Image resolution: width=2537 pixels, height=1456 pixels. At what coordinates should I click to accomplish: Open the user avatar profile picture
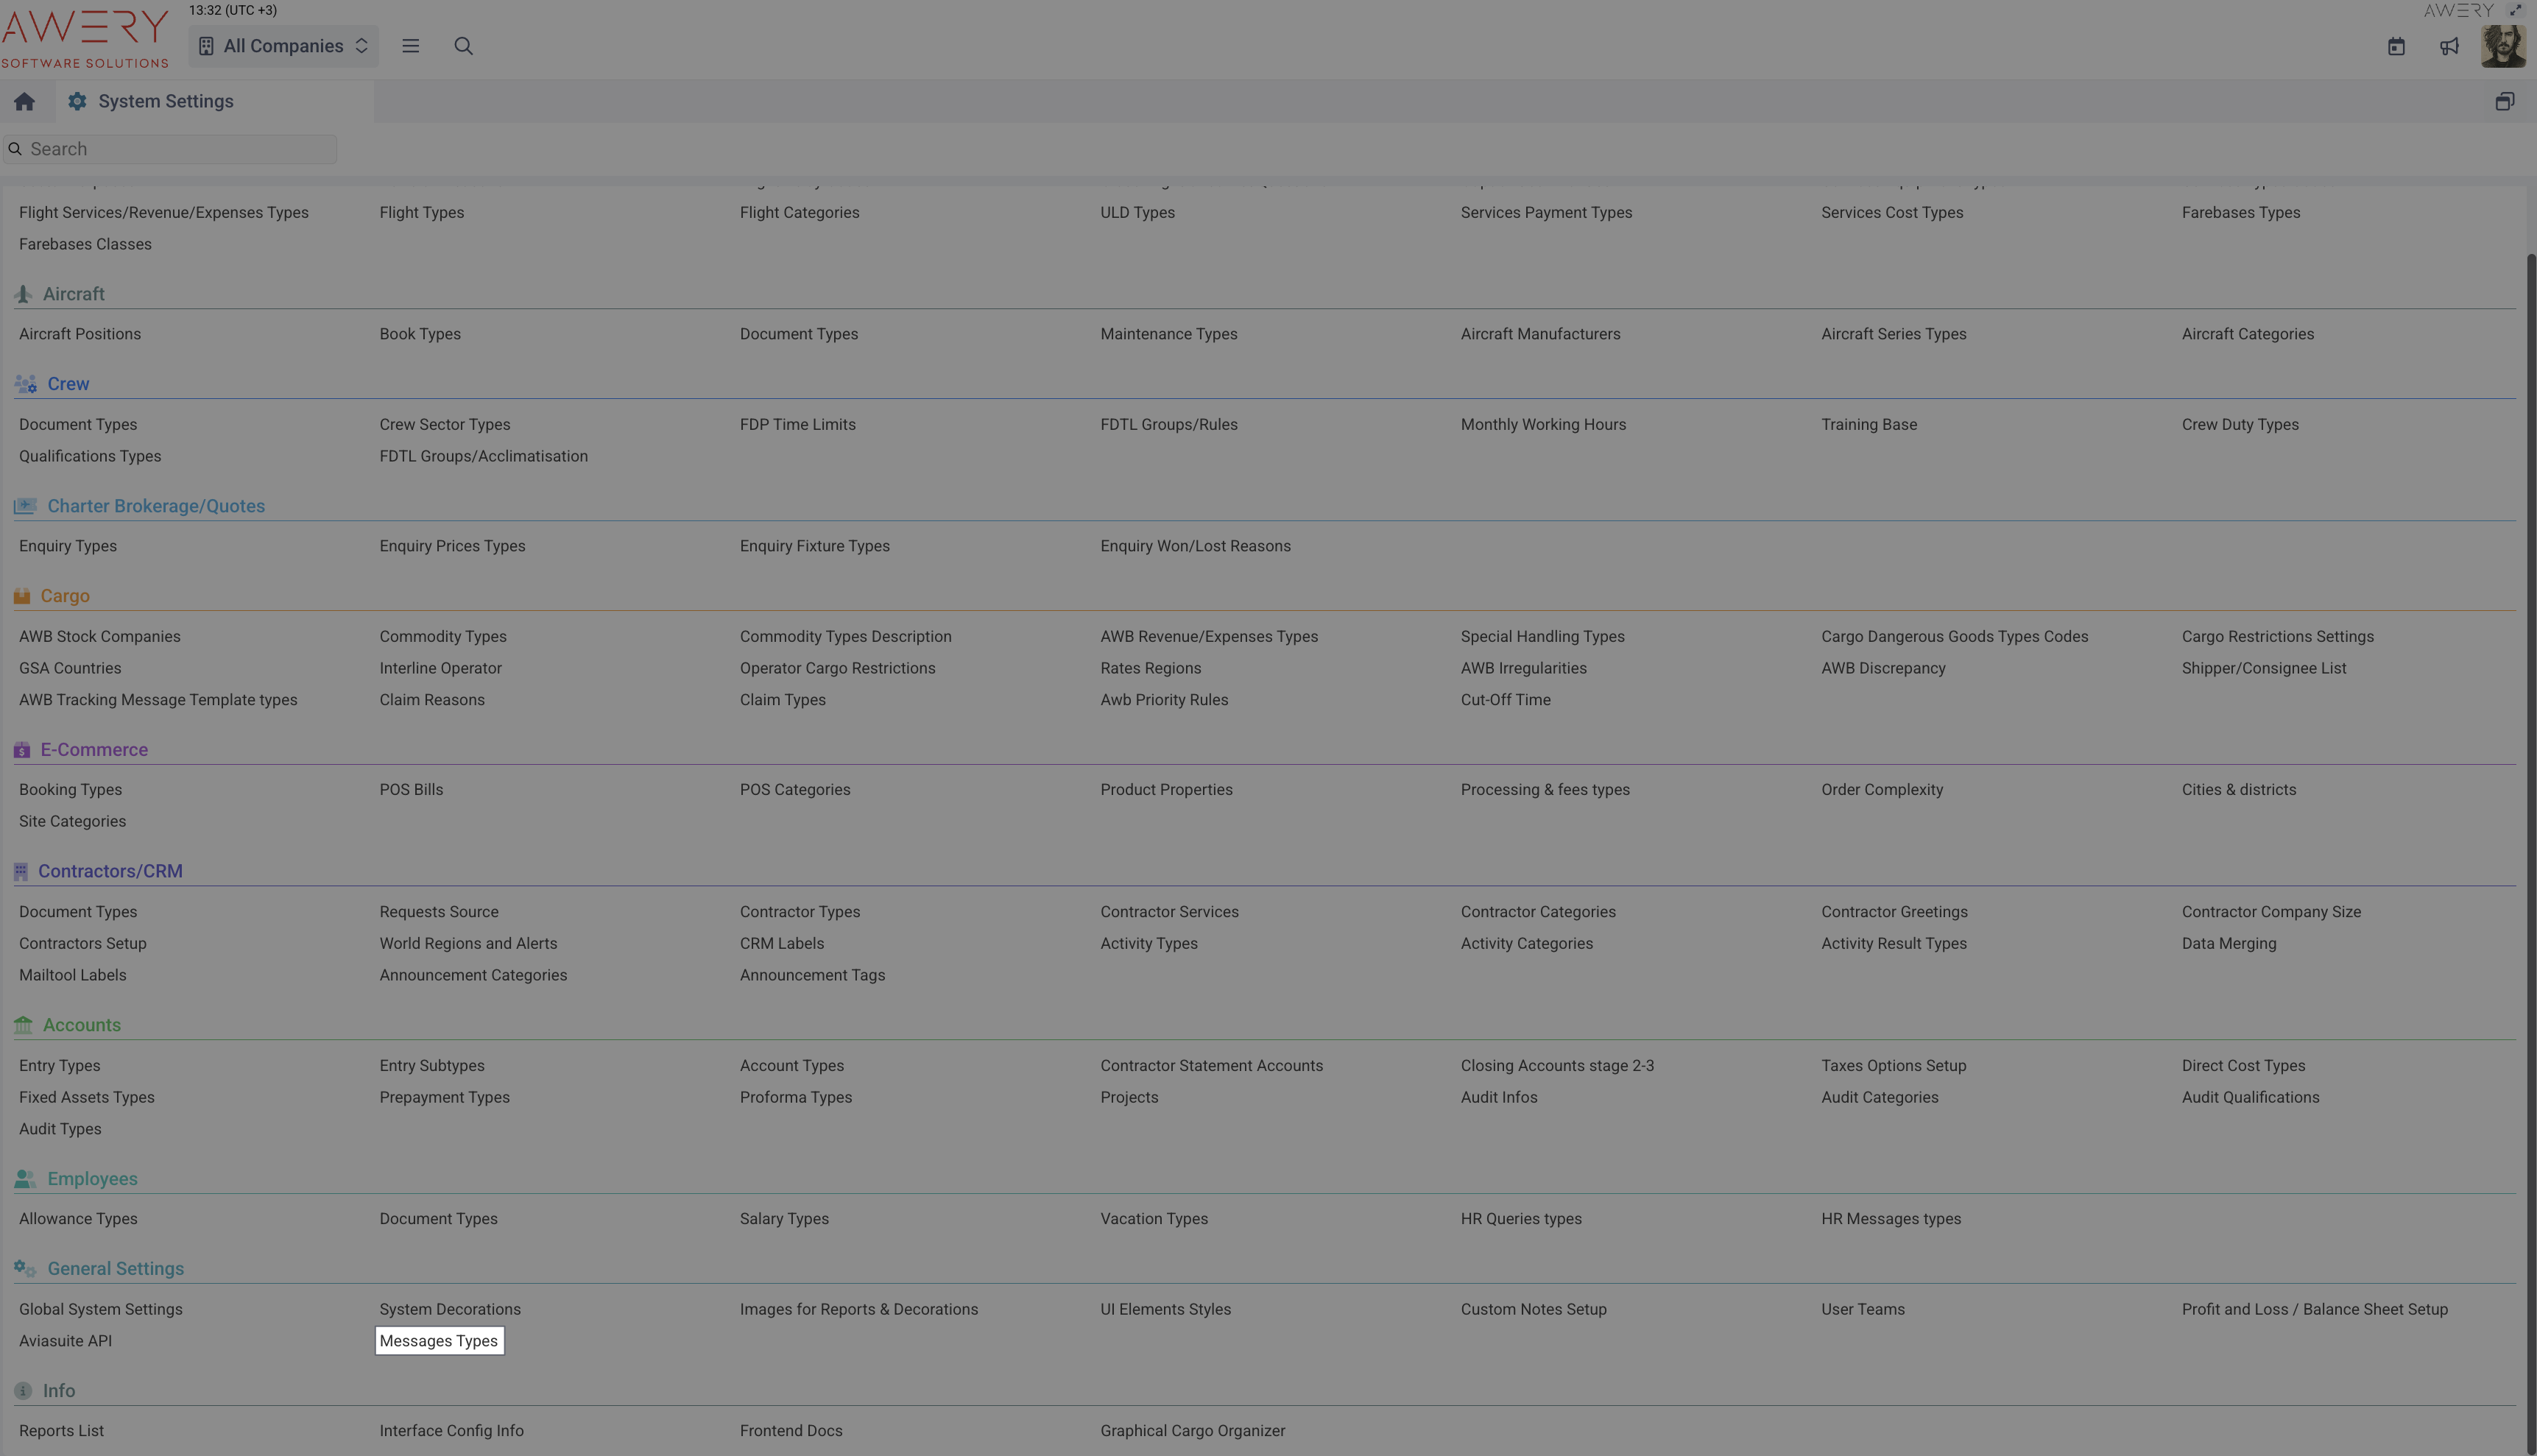(x=2503, y=47)
